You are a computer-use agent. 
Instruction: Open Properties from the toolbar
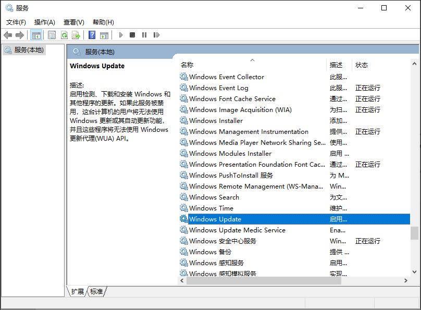[x=52, y=35]
